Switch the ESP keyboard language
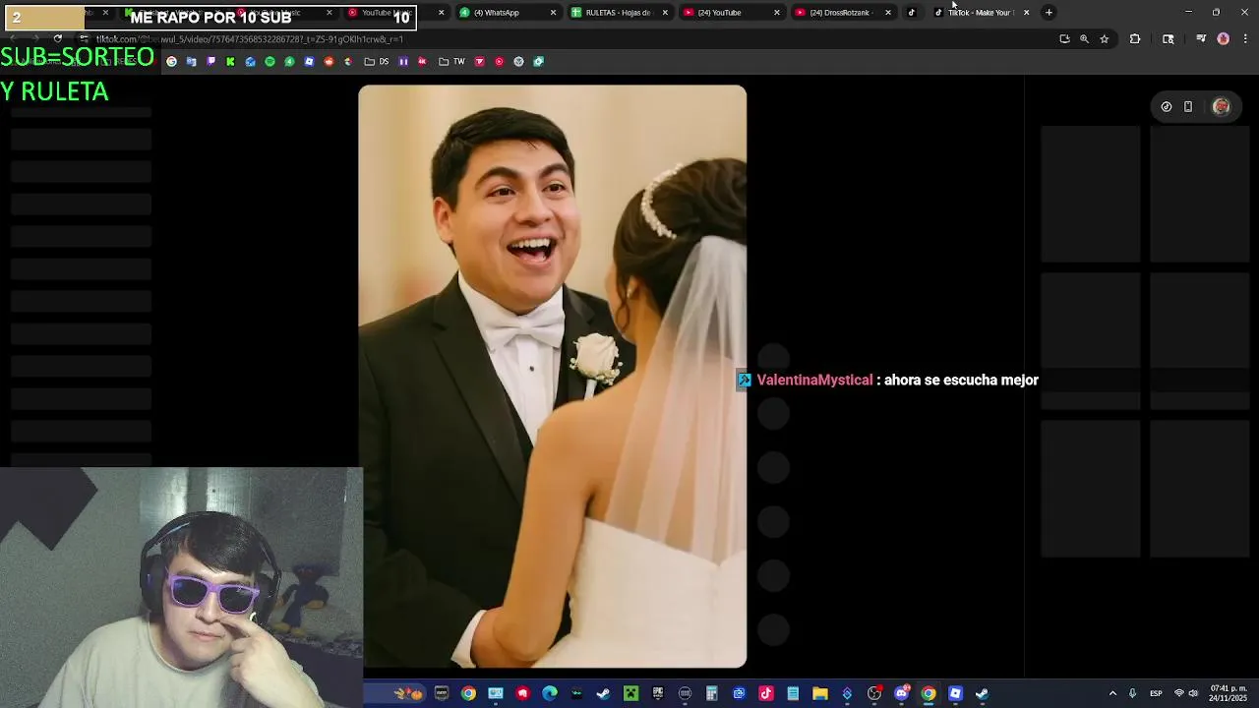The width and height of the screenshot is (1259, 708). point(1157,693)
